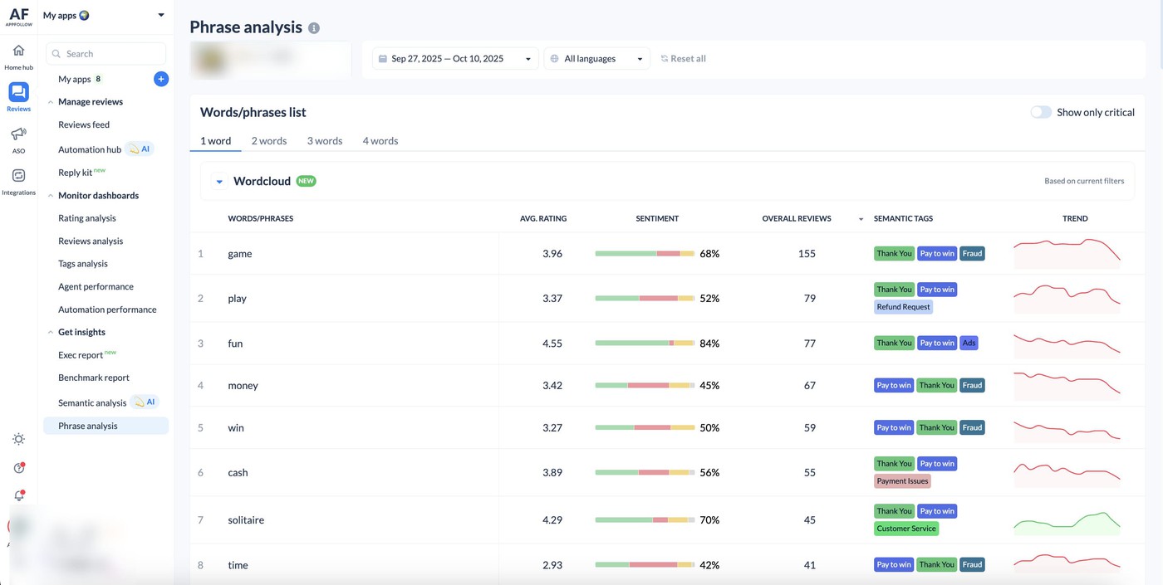Click My apps entry in the sidebar
This screenshot has width=1163, height=585.
coord(74,79)
